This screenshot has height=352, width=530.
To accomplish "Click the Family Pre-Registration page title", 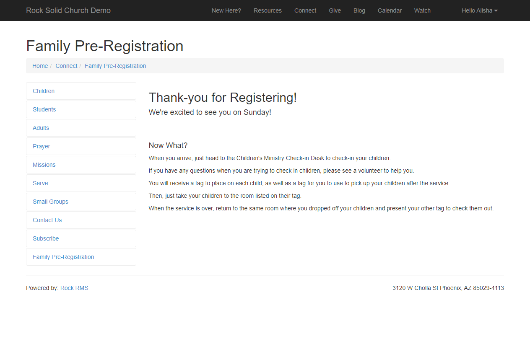I will tap(105, 46).
